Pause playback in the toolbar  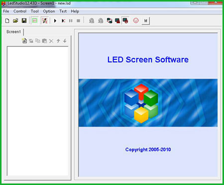[71, 21]
